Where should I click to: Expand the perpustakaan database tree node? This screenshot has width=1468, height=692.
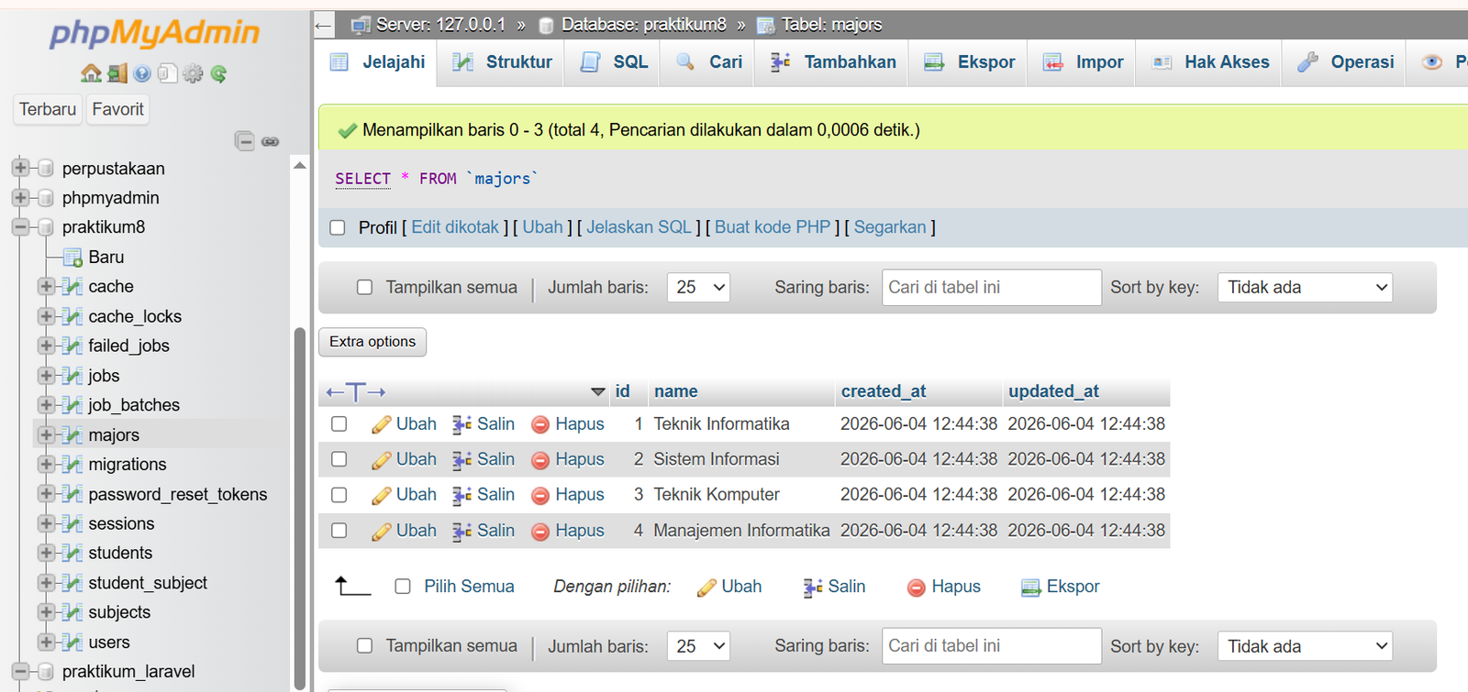pyautogui.click(x=20, y=169)
